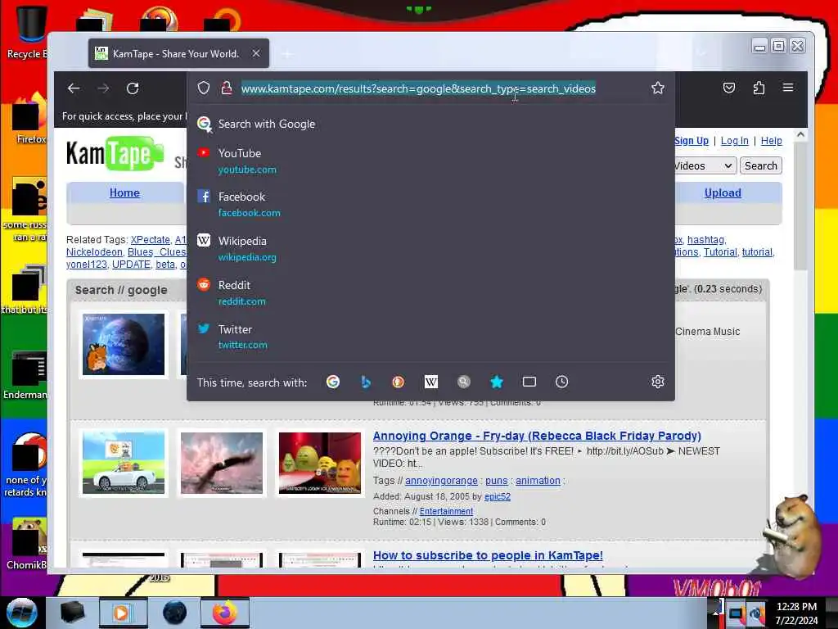Image resolution: width=838 pixels, height=629 pixels.
Task: Click the hashtag related tag
Action: coord(705,240)
